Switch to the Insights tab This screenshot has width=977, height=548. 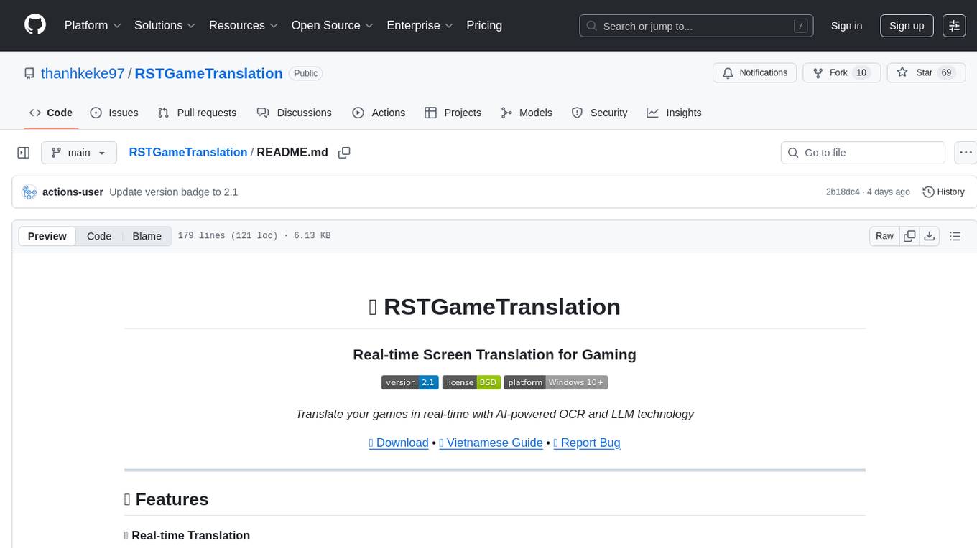coord(674,113)
